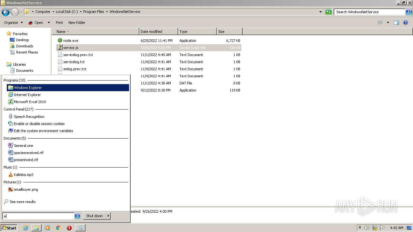Open network tray icon
The width and height of the screenshot is (413, 232).
[x=375, y=228]
